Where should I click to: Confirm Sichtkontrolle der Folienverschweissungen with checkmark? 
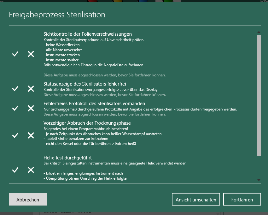click(15, 54)
